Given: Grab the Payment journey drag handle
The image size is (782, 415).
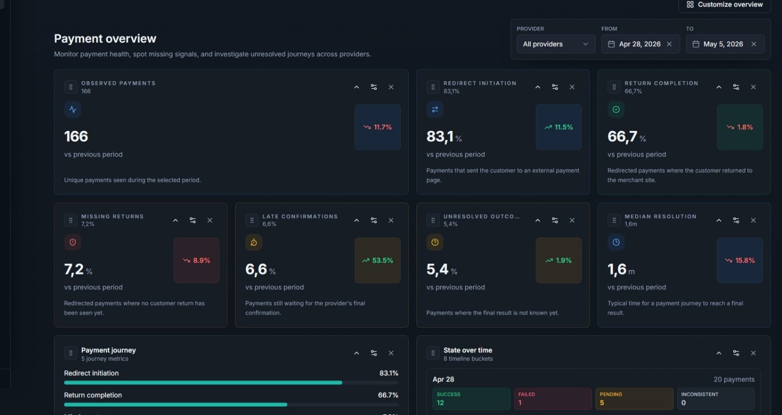Looking at the screenshot, I should coord(71,353).
